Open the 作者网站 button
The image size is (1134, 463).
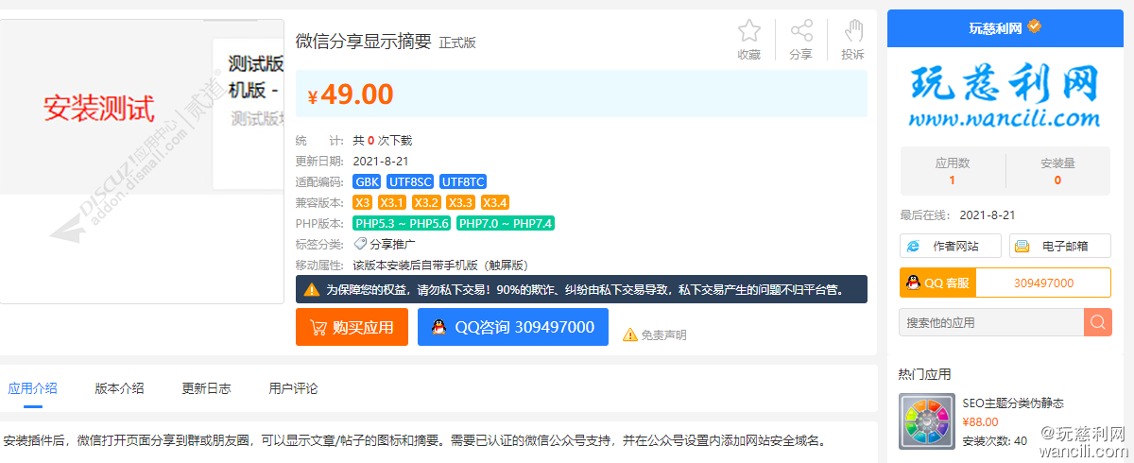[x=951, y=246]
